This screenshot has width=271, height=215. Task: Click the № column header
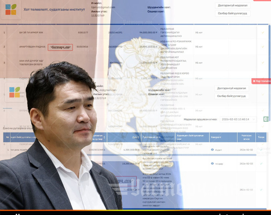(7, 137)
